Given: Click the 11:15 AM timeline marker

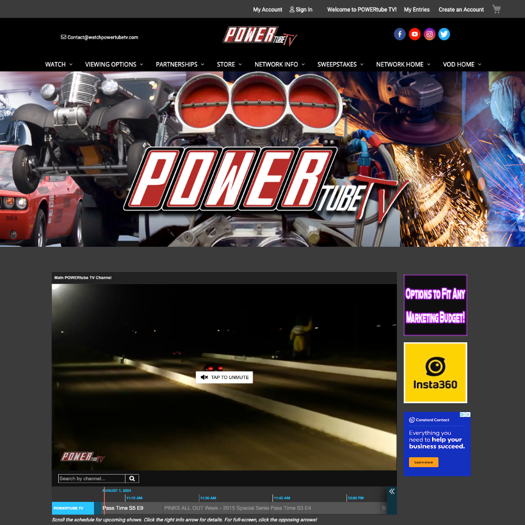Looking at the screenshot, I should click(x=134, y=498).
